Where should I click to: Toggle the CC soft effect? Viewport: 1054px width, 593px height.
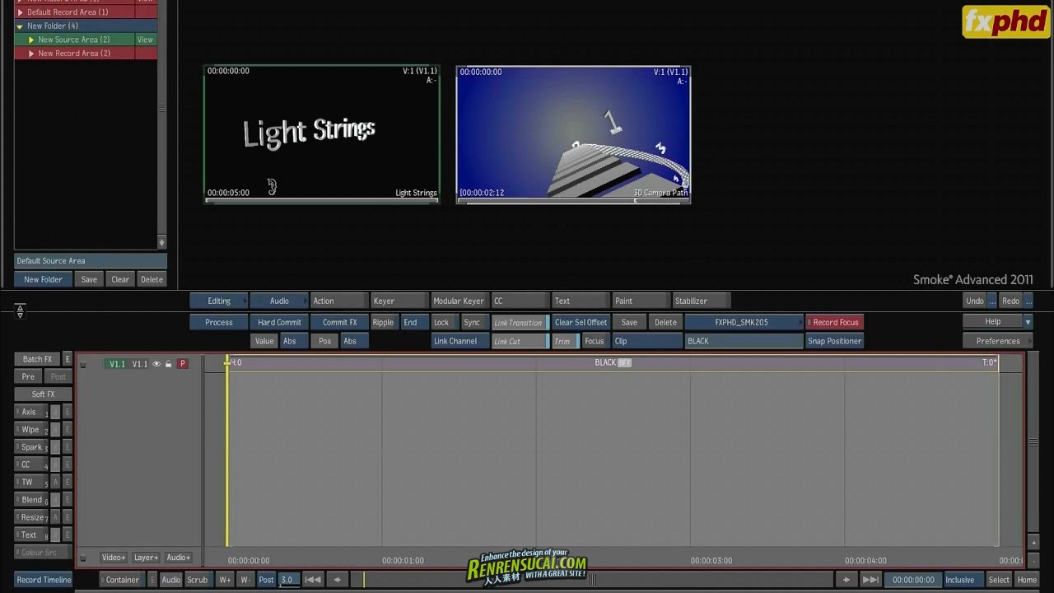(x=30, y=465)
